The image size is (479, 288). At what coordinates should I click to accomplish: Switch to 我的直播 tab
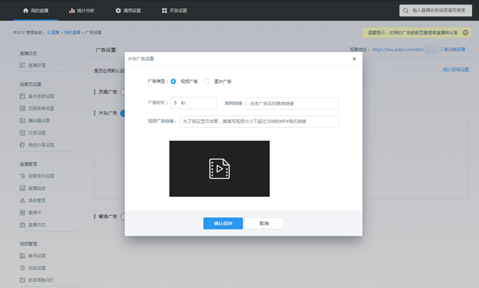tap(35, 11)
